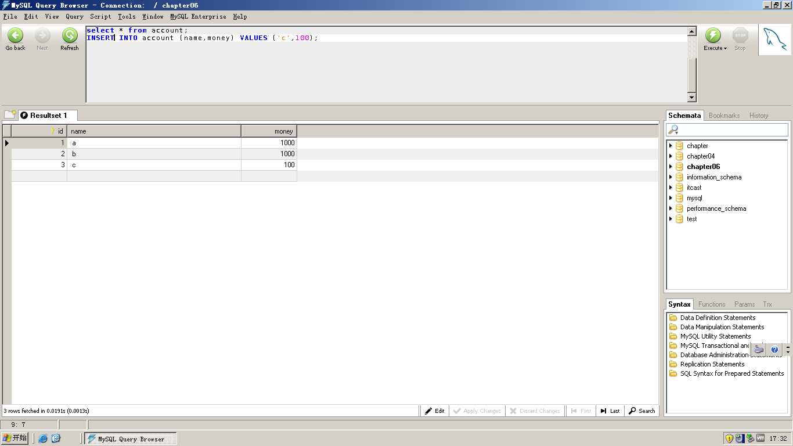Expand the itcast schema node
Viewport: 793px width, 446px height.
click(x=671, y=188)
